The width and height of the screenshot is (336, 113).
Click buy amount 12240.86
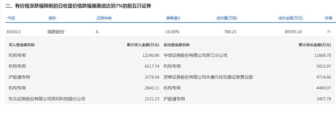tap(151, 55)
